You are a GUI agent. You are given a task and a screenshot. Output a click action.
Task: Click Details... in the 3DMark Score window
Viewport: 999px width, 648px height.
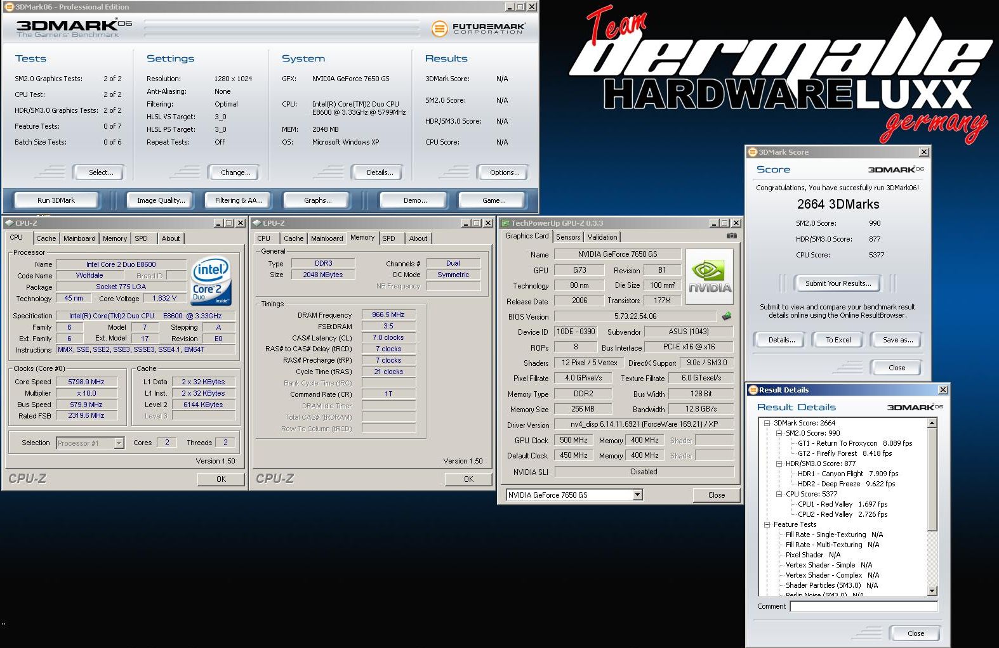click(781, 340)
